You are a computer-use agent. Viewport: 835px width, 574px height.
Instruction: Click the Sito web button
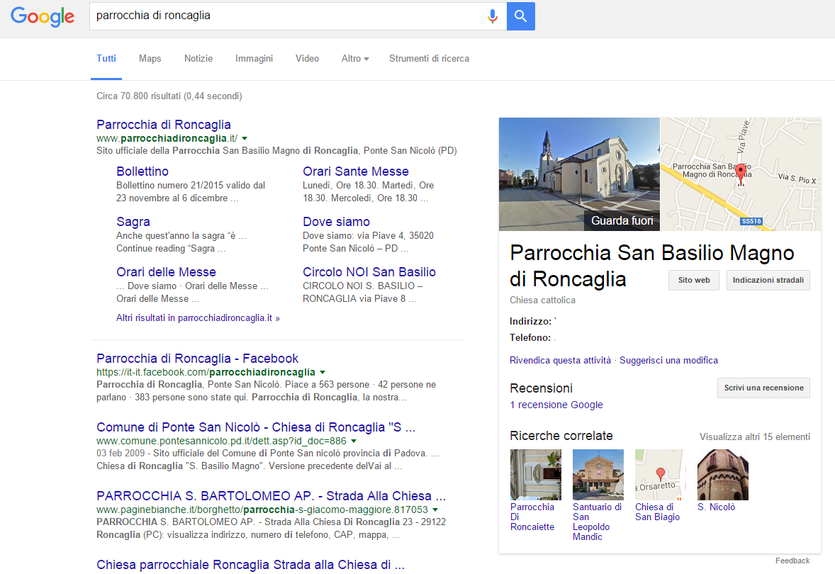(694, 280)
